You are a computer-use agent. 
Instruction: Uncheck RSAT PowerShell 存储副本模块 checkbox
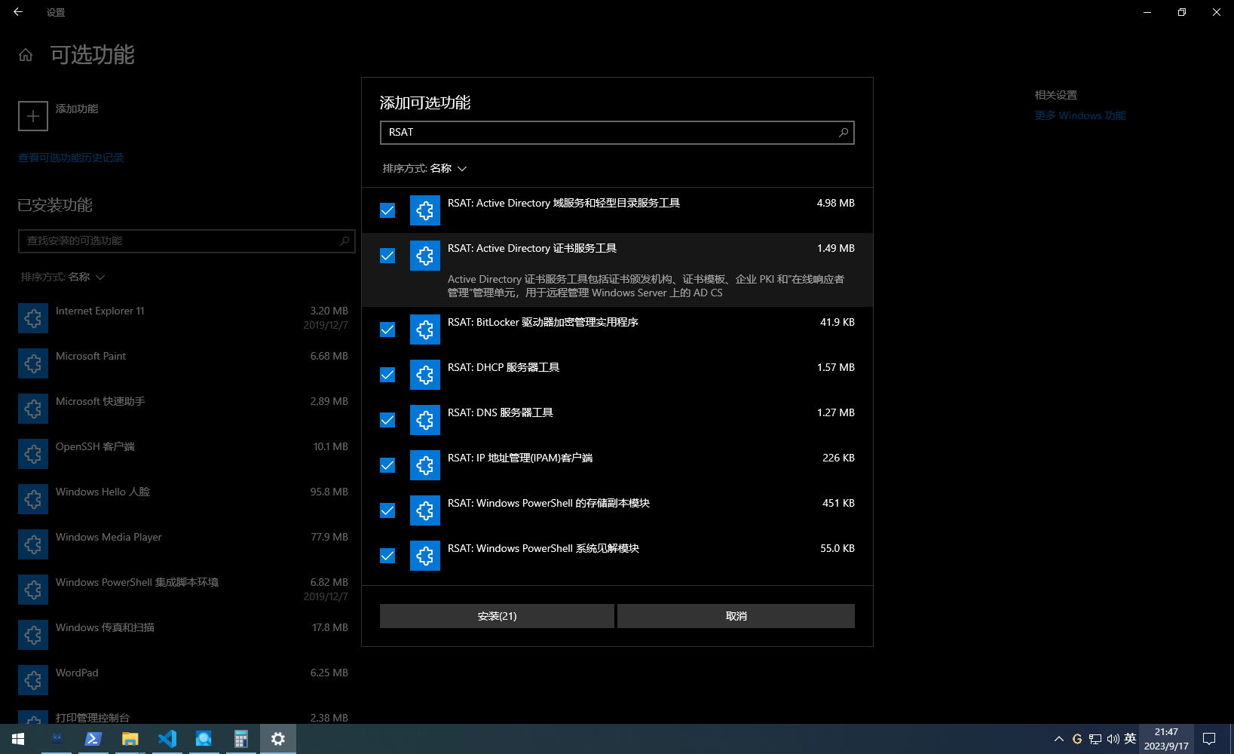[x=387, y=510]
